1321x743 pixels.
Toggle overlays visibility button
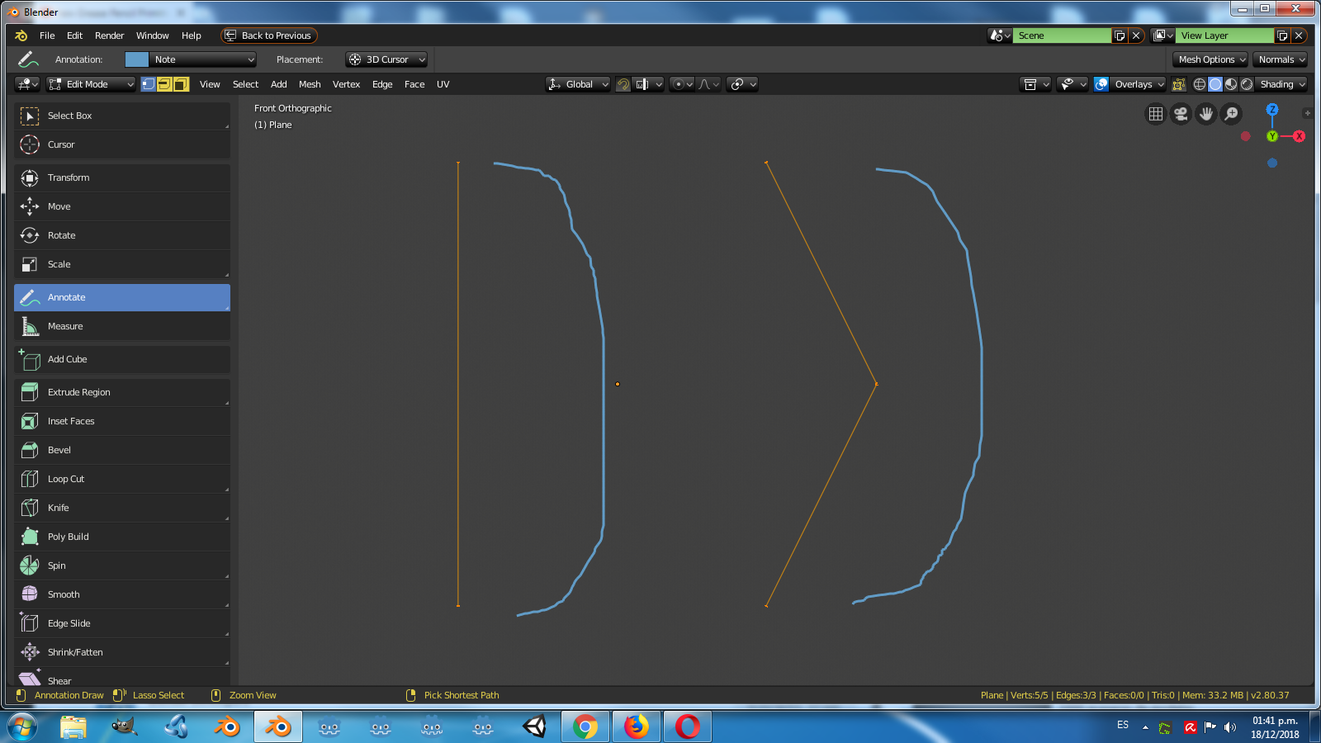click(x=1101, y=84)
